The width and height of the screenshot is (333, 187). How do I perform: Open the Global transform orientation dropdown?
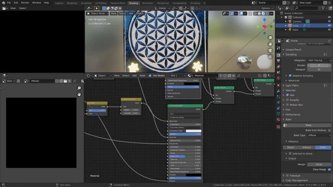click(x=162, y=8)
